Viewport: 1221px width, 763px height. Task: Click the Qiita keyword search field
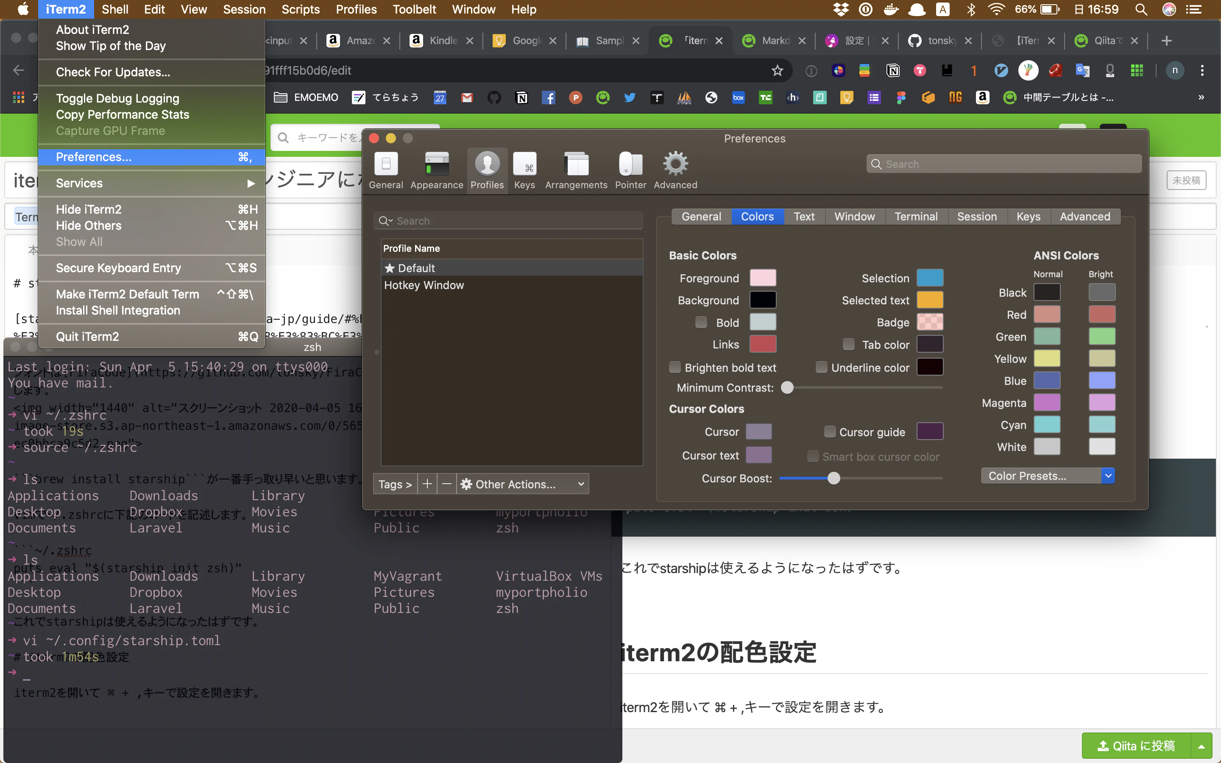point(355,137)
